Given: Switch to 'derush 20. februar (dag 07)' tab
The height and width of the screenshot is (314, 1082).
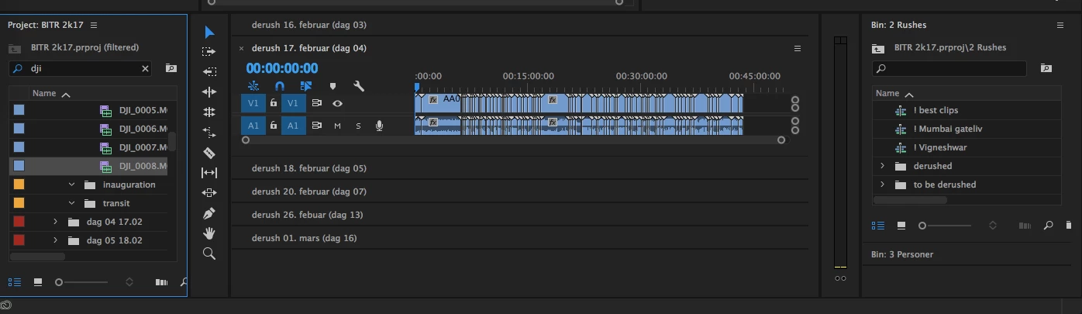Looking at the screenshot, I should 309,192.
